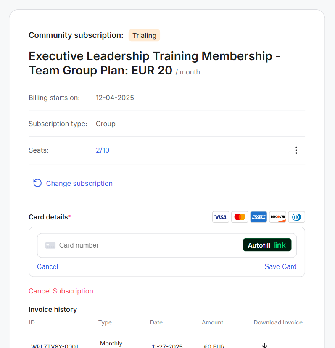Click the Discover card icon
335x348 pixels.
[277, 217]
